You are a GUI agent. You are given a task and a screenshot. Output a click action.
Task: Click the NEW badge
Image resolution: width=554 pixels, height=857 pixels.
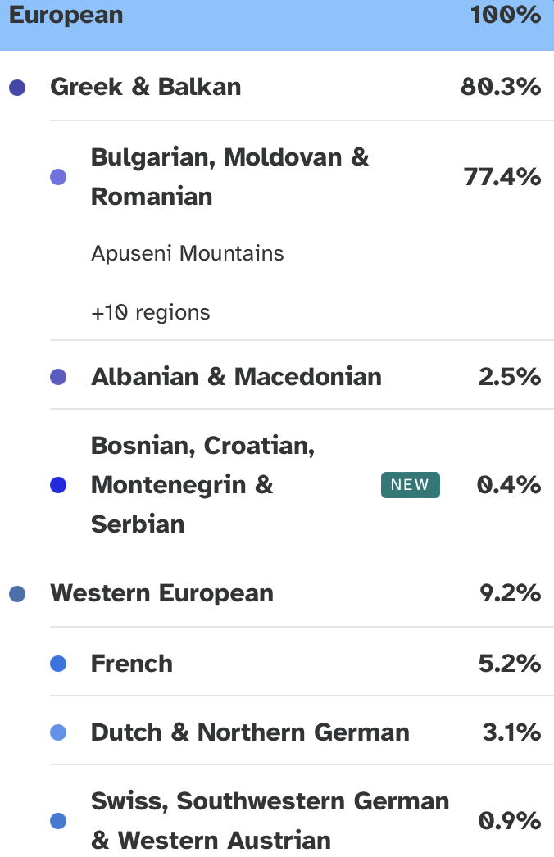(410, 485)
